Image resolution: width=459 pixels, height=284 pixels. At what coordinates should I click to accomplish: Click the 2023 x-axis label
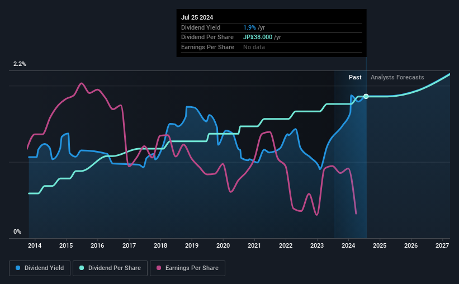[317, 245]
